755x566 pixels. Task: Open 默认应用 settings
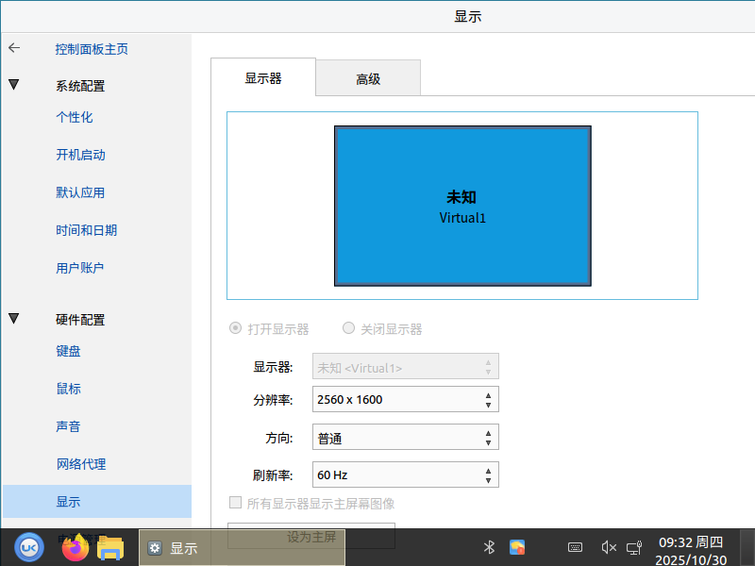click(x=80, y=192)
